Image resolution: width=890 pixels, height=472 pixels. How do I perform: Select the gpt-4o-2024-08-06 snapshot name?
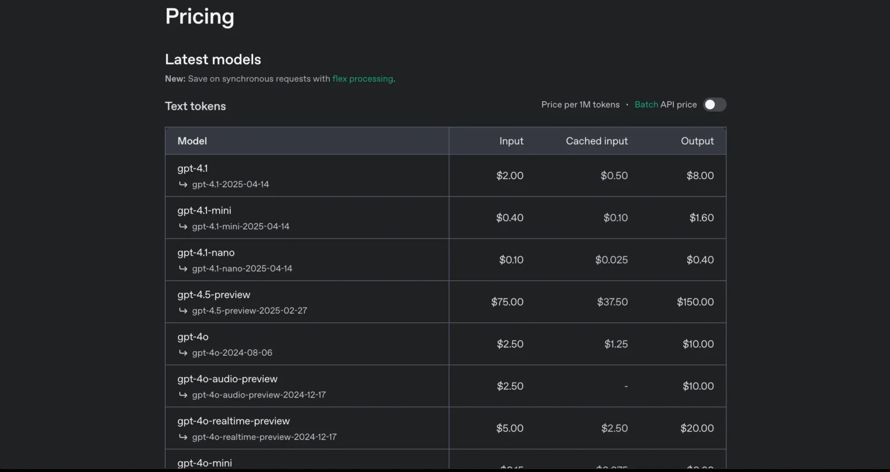[x=232, y=353]
